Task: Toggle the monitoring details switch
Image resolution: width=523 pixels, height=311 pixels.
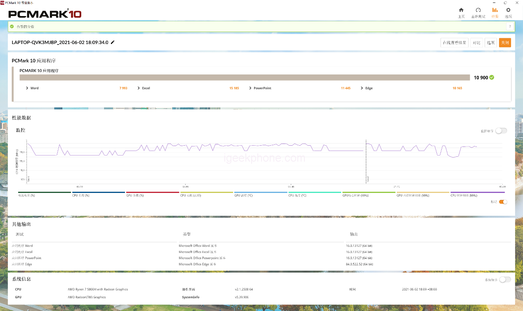Action: (x=501, y=131)
